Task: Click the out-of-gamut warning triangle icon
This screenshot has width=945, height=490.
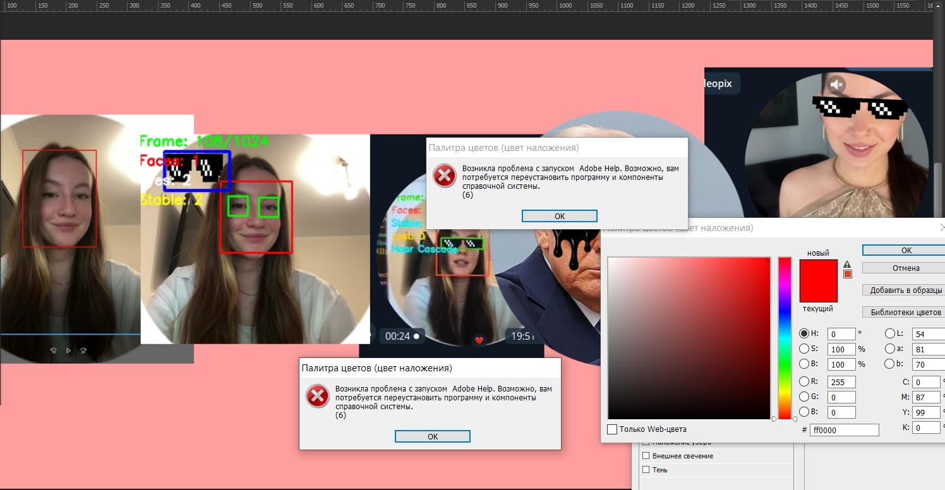Action: tap(847, 264)
